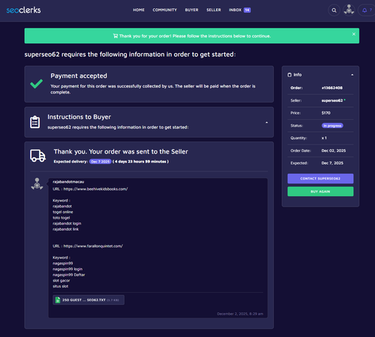Open the Community menu
Image resolution: width=375 pixels, height=337 pixels.
[x=165, y=10]
